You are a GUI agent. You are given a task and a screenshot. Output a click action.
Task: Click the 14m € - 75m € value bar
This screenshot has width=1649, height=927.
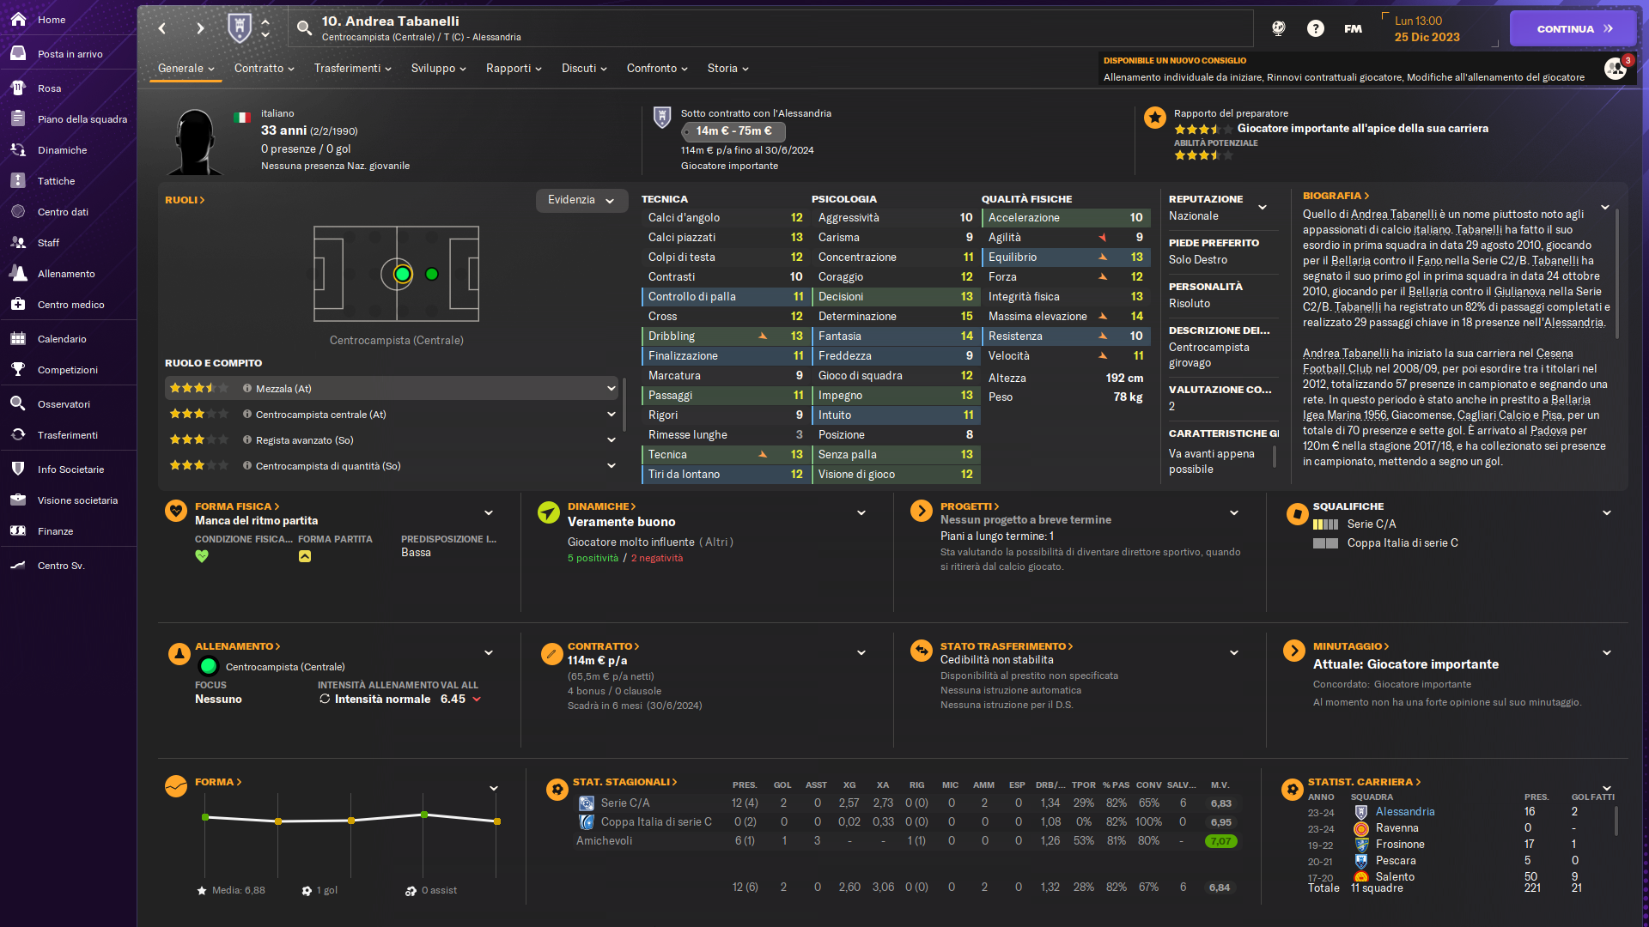(x=733, y=131)
